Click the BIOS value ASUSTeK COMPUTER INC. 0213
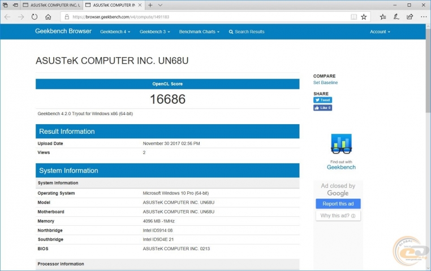 176,249
